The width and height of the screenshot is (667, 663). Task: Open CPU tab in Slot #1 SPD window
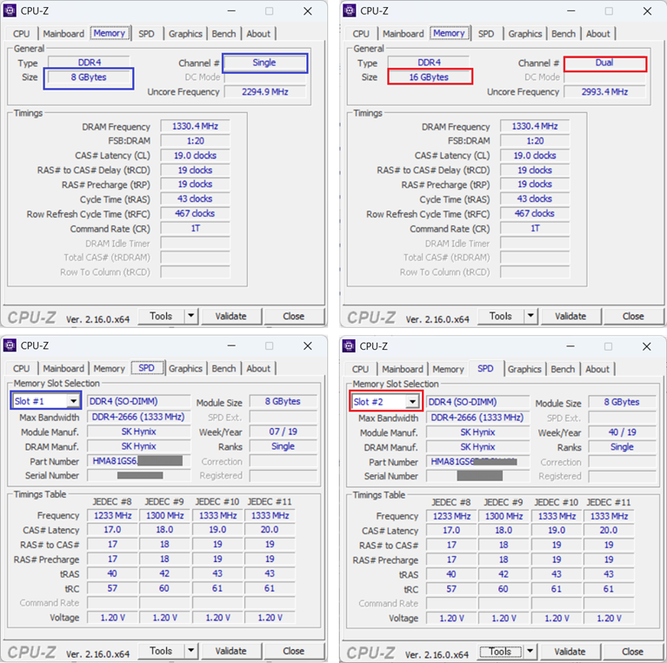pyautogui.click(x=21, y=369)
